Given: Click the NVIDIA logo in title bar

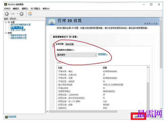Looking at the screenshot, I should pos(5,4).
